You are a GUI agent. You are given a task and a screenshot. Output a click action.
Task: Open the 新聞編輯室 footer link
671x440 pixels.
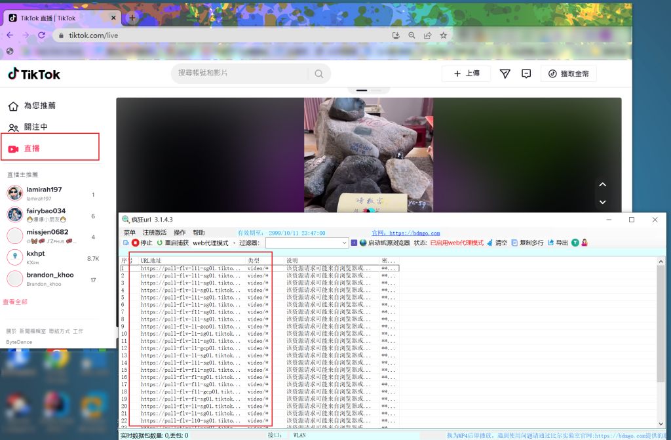coord(33,331)
